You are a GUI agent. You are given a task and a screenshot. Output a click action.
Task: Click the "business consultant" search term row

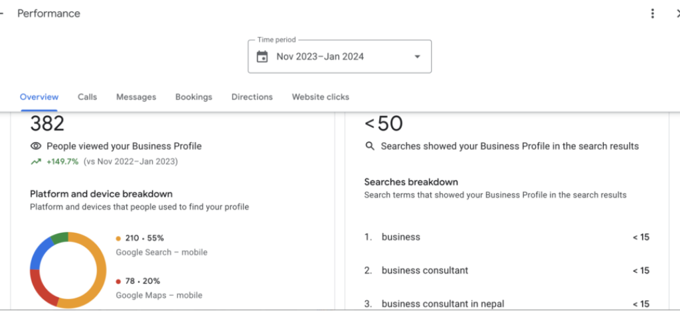(425, 271)
